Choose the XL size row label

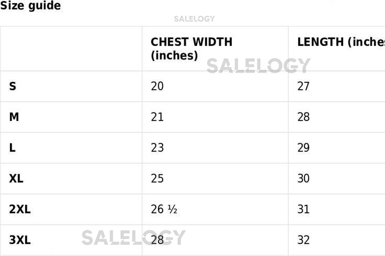point(16,179)
